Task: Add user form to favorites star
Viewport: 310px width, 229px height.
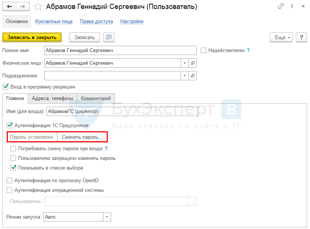Action: pos(38,7)
